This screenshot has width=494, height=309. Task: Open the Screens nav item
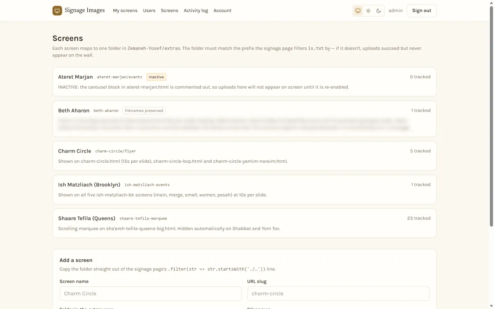pos(170,11)
